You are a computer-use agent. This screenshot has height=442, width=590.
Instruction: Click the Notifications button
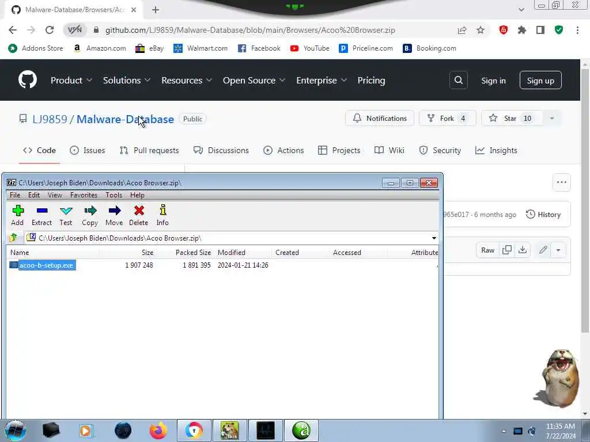click(380, 119)
